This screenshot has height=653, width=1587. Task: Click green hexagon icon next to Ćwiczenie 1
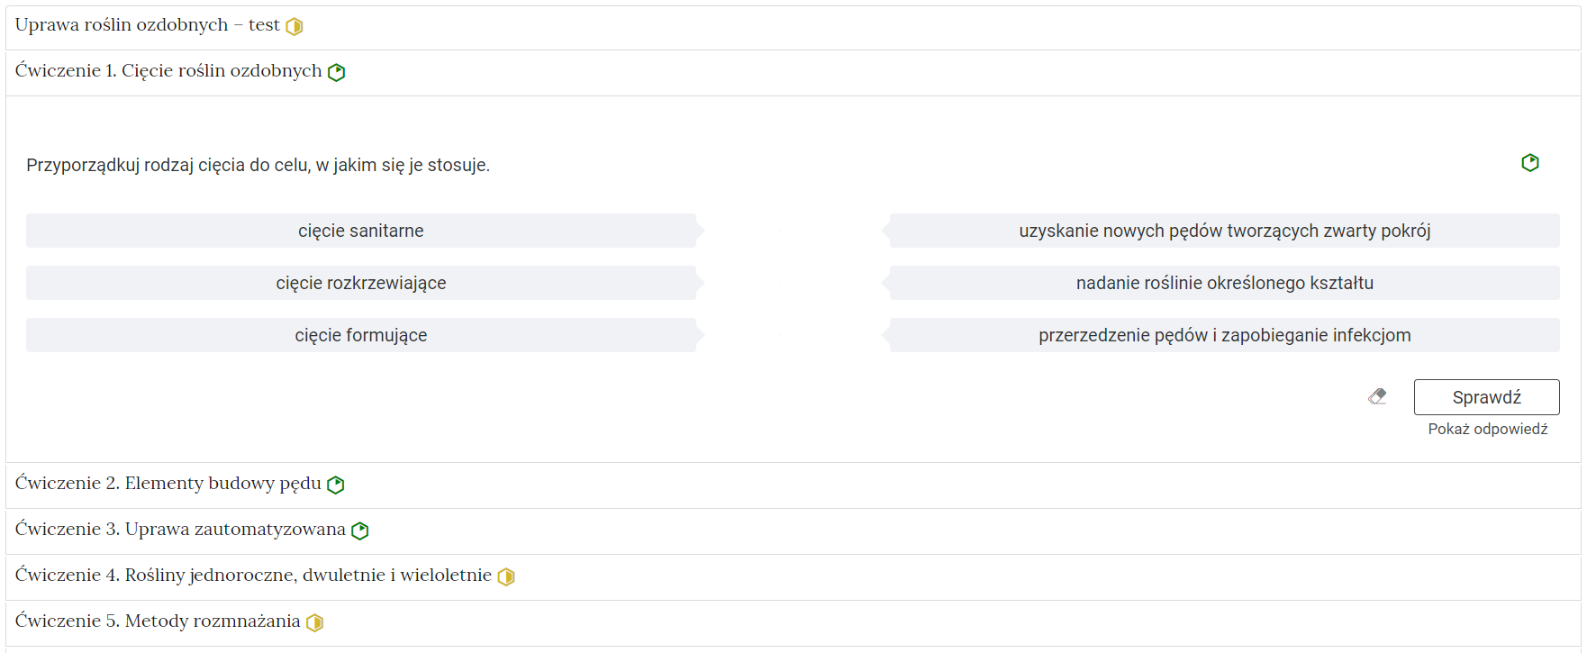[x=337, y=73]
